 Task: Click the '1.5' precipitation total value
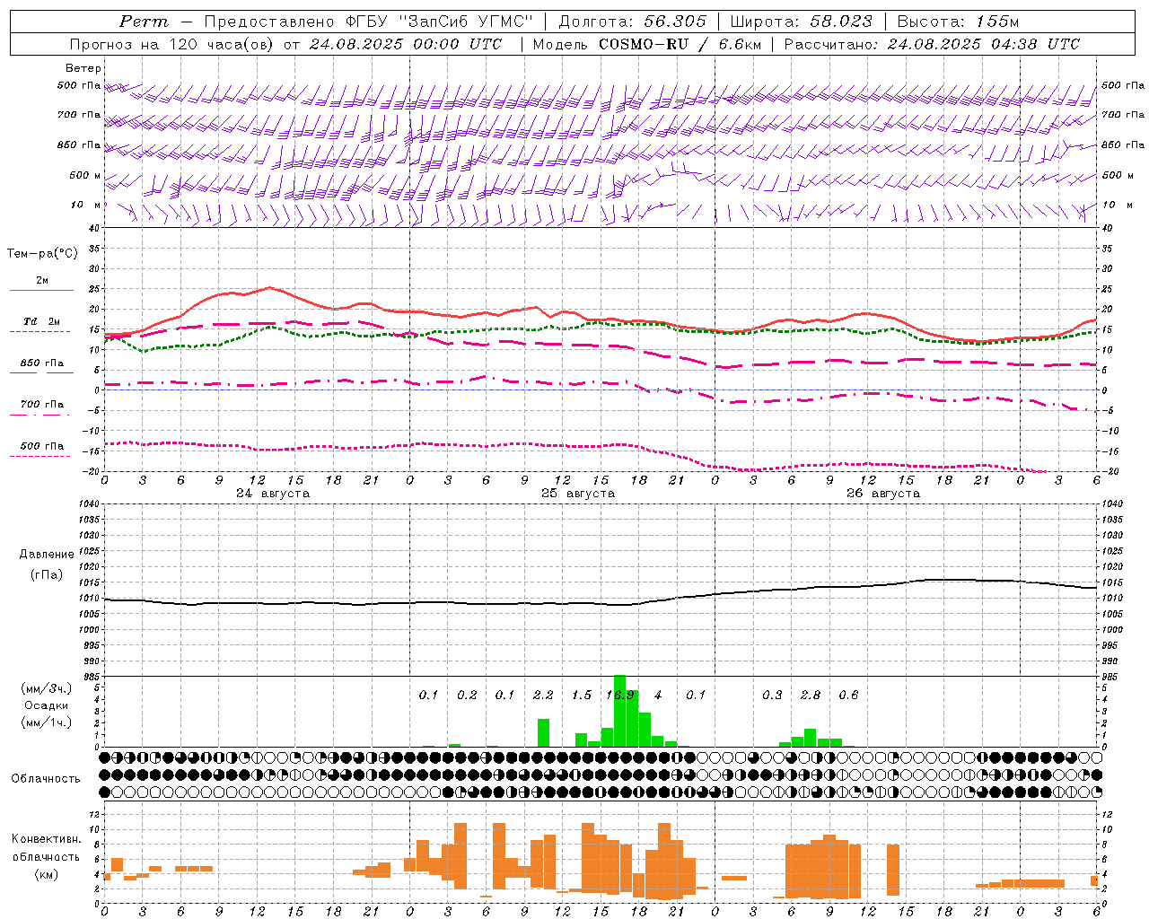582,696
